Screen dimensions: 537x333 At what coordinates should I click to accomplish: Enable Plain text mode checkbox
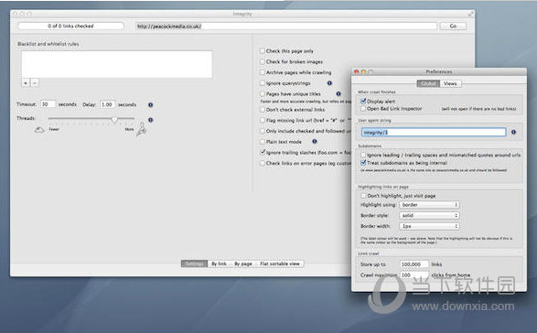click(263, 142)
